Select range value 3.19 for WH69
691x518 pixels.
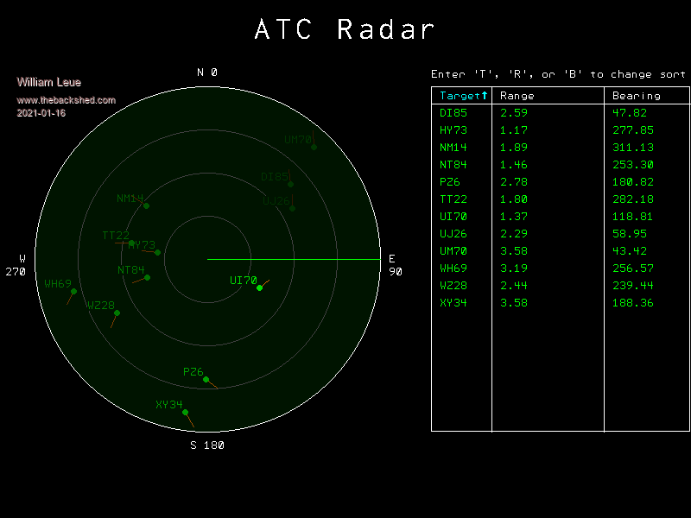(513, 268)
